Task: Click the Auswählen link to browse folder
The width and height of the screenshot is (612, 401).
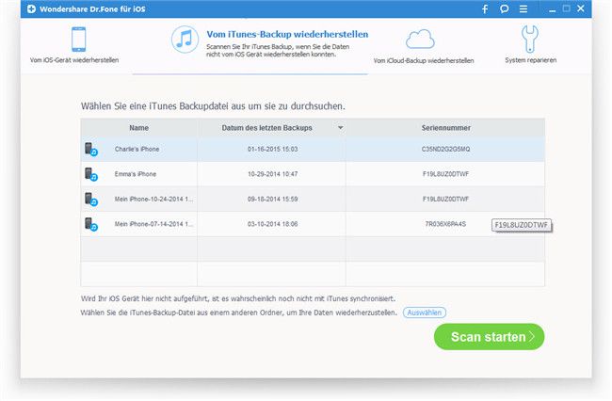Action: (425, 313)
